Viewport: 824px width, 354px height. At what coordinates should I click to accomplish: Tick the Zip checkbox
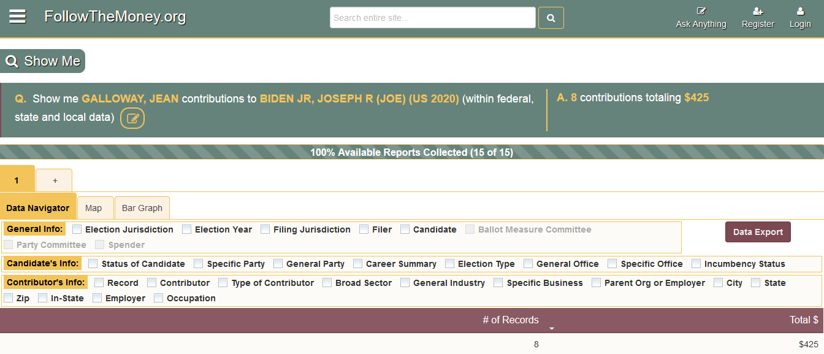[x=9, y=298]
